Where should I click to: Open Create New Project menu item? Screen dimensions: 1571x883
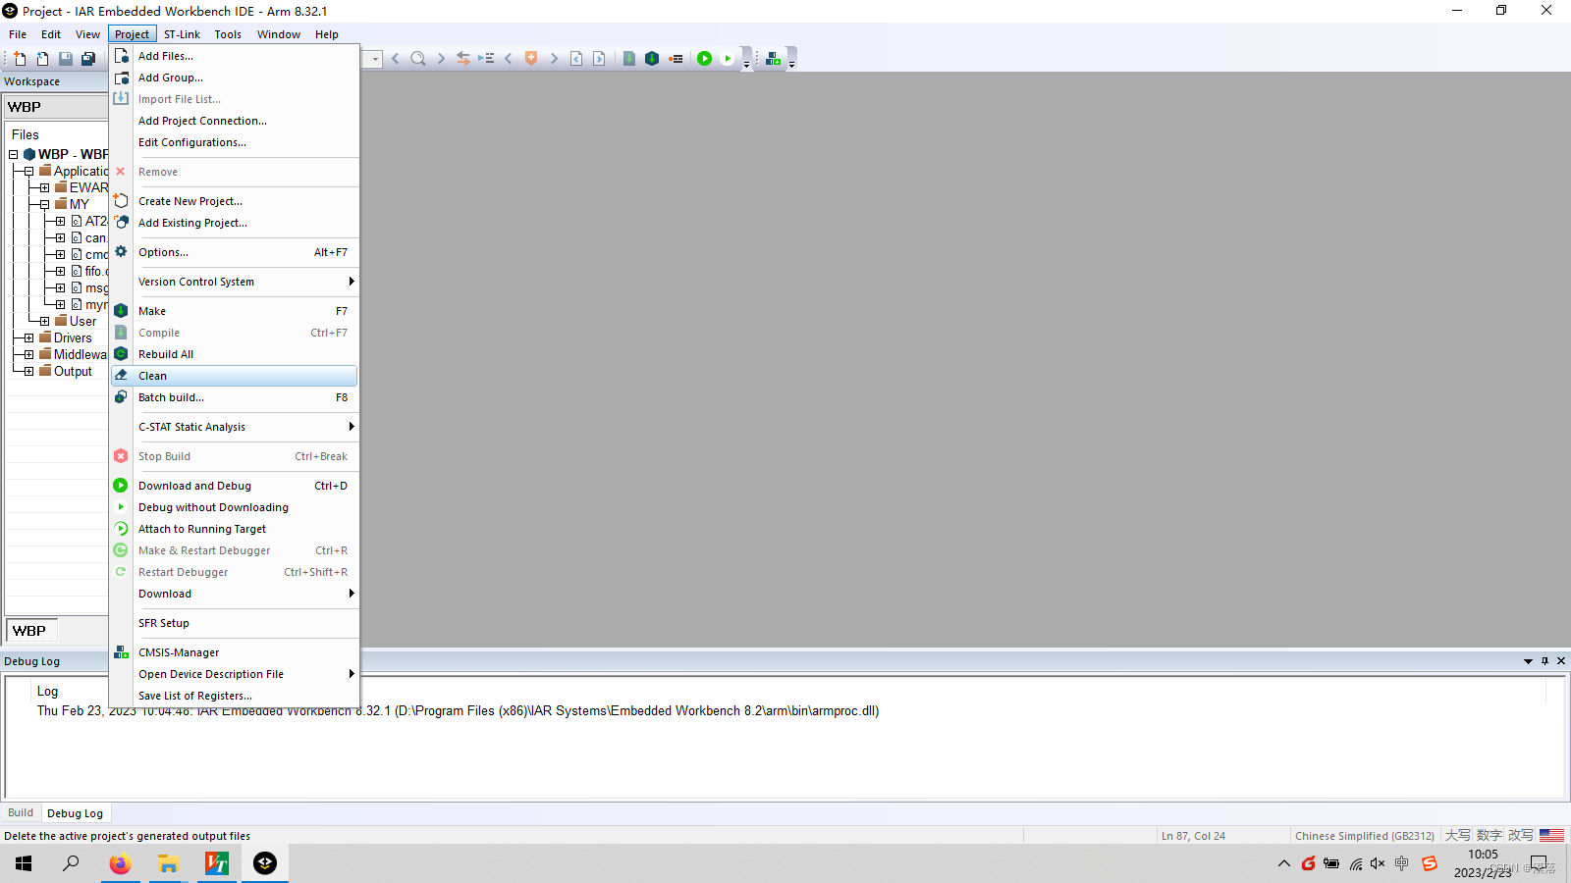tap(235, 201)
